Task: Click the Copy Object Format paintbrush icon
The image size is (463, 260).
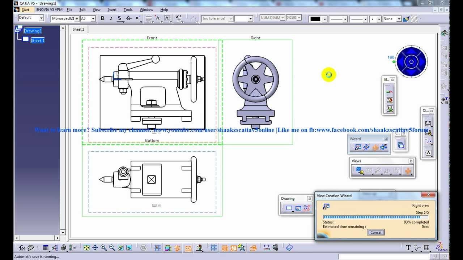Action: [x=407, y=19]
